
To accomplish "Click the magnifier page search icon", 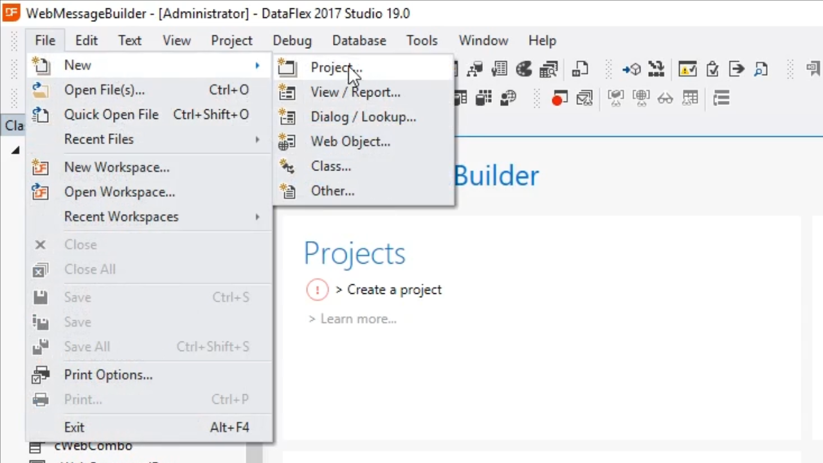I will pyautogui.click(x=761, y=69).
